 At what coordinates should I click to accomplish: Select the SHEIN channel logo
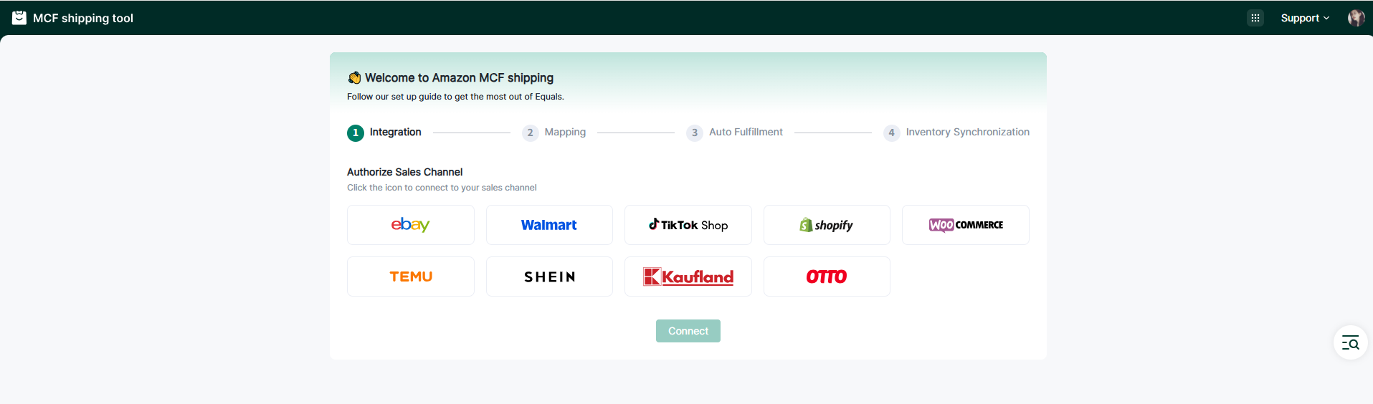tap(549, 276)
